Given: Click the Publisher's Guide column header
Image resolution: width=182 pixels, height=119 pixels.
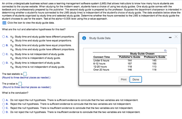Looking at the screenshot, I should (130, 57).
